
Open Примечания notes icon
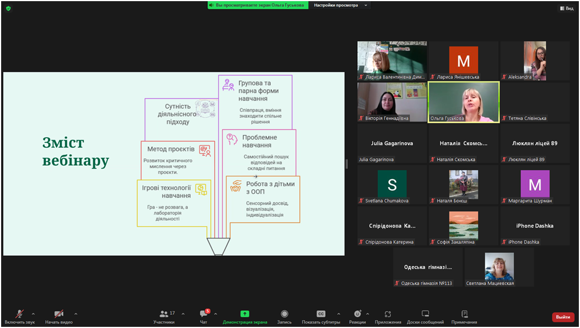pos(464,314)
